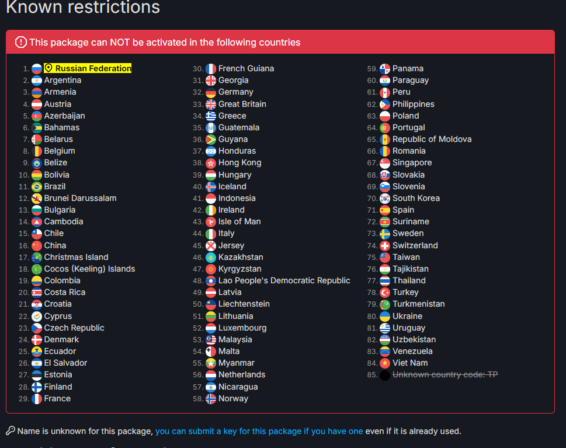The image size is (566, 448).
Task: Click the key icon before 'Name is unknown'
Action: click(x=11, y=430)
